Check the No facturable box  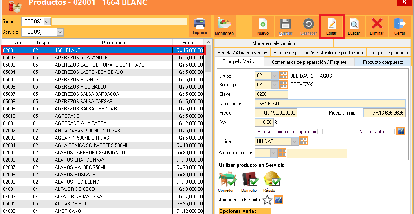click(x=392, y=131)
